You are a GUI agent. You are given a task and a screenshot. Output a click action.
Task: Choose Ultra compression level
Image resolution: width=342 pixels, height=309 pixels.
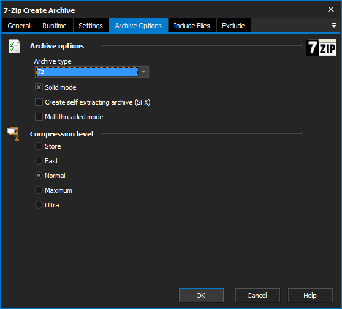point(39,205)
